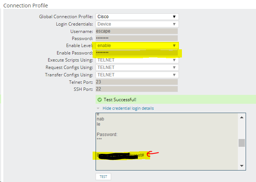Screen dimensions: 256x182
Task: Open the Global Connection Profile dropdown
Action: point(137,17)
